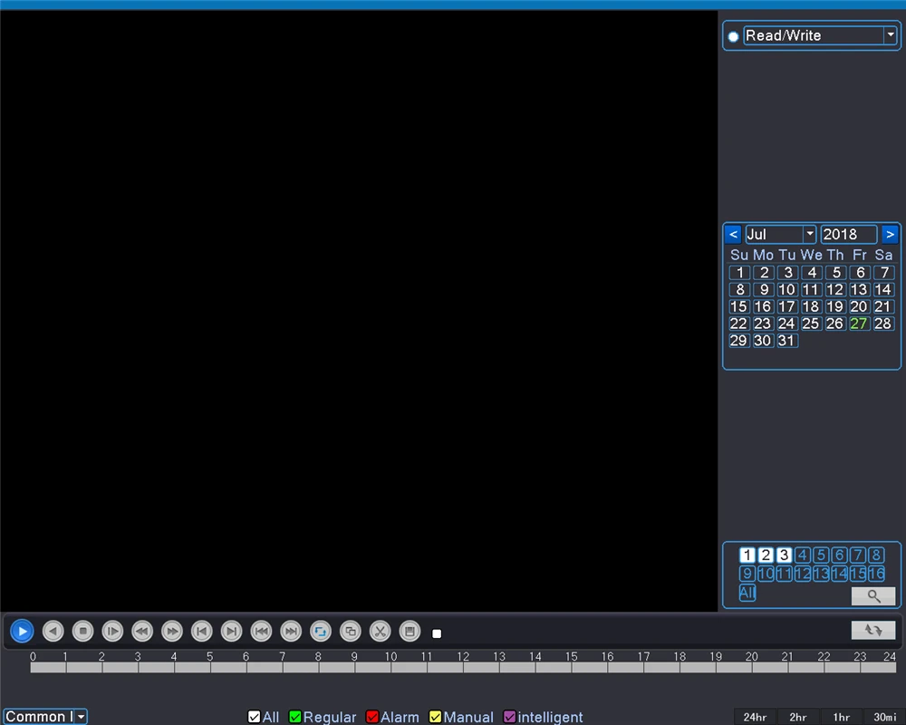Image resolution: width=906 pixels, height=725 pixels.
Task: Toggle the intelligent record checkbox
Action: coord(509,717)
